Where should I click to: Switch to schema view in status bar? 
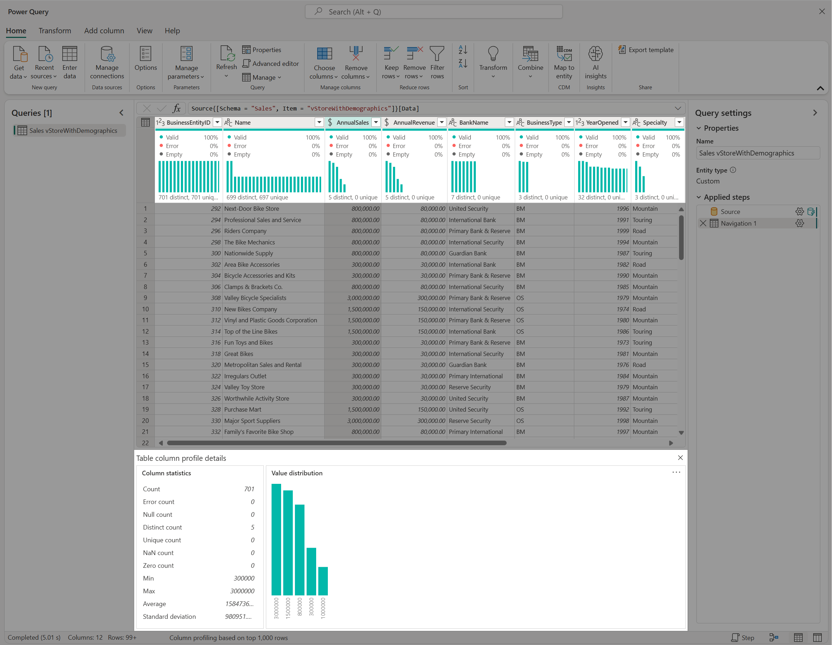[817, 637]
